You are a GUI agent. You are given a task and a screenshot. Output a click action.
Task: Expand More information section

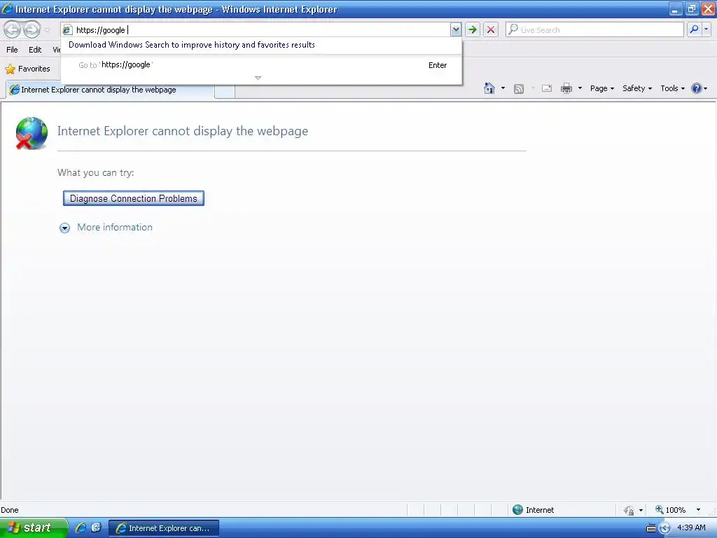65,228
